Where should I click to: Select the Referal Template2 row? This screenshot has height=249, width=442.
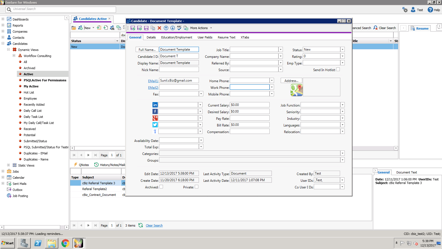(x=94, y=189)
